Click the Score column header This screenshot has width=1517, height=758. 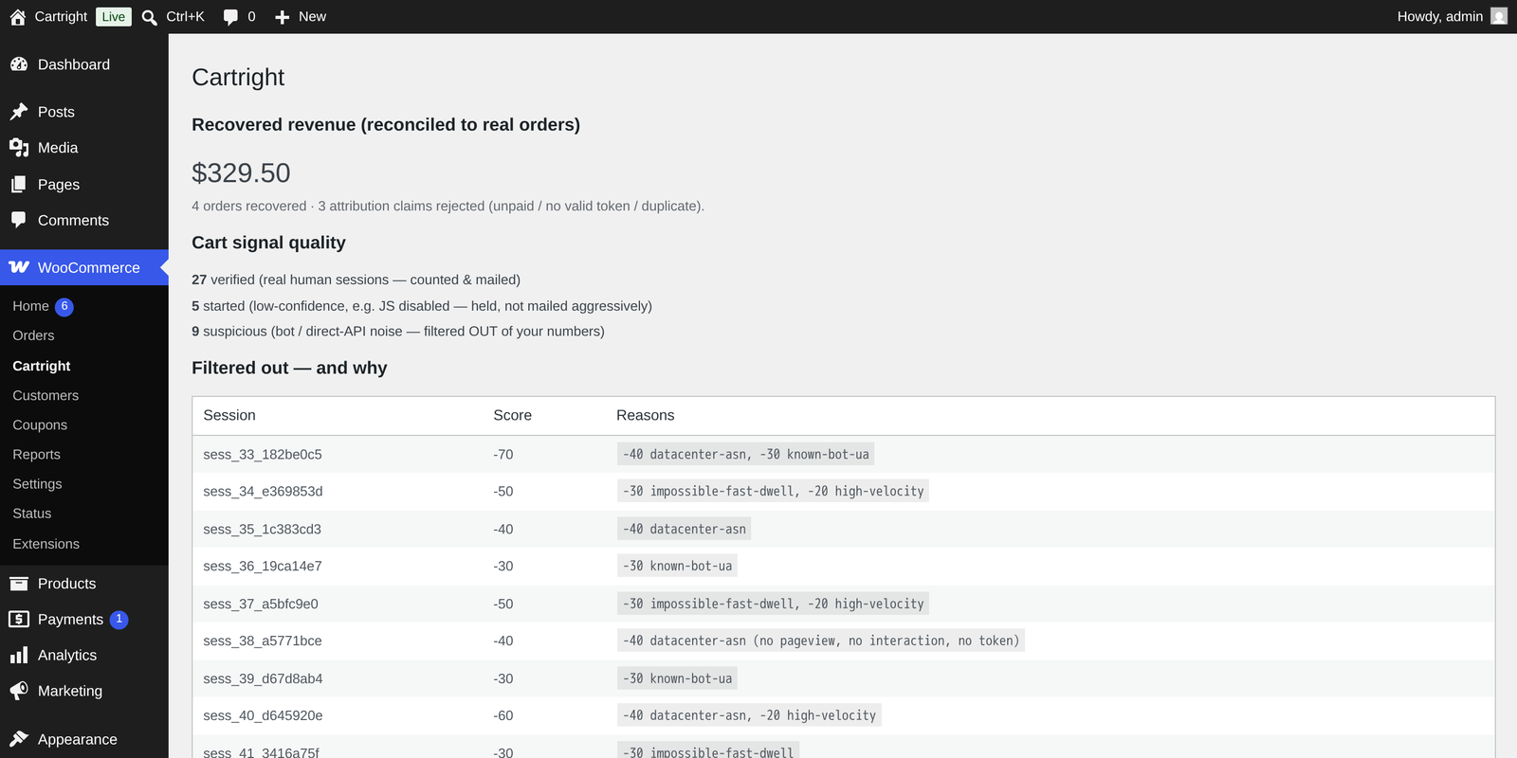pos(512,415)
